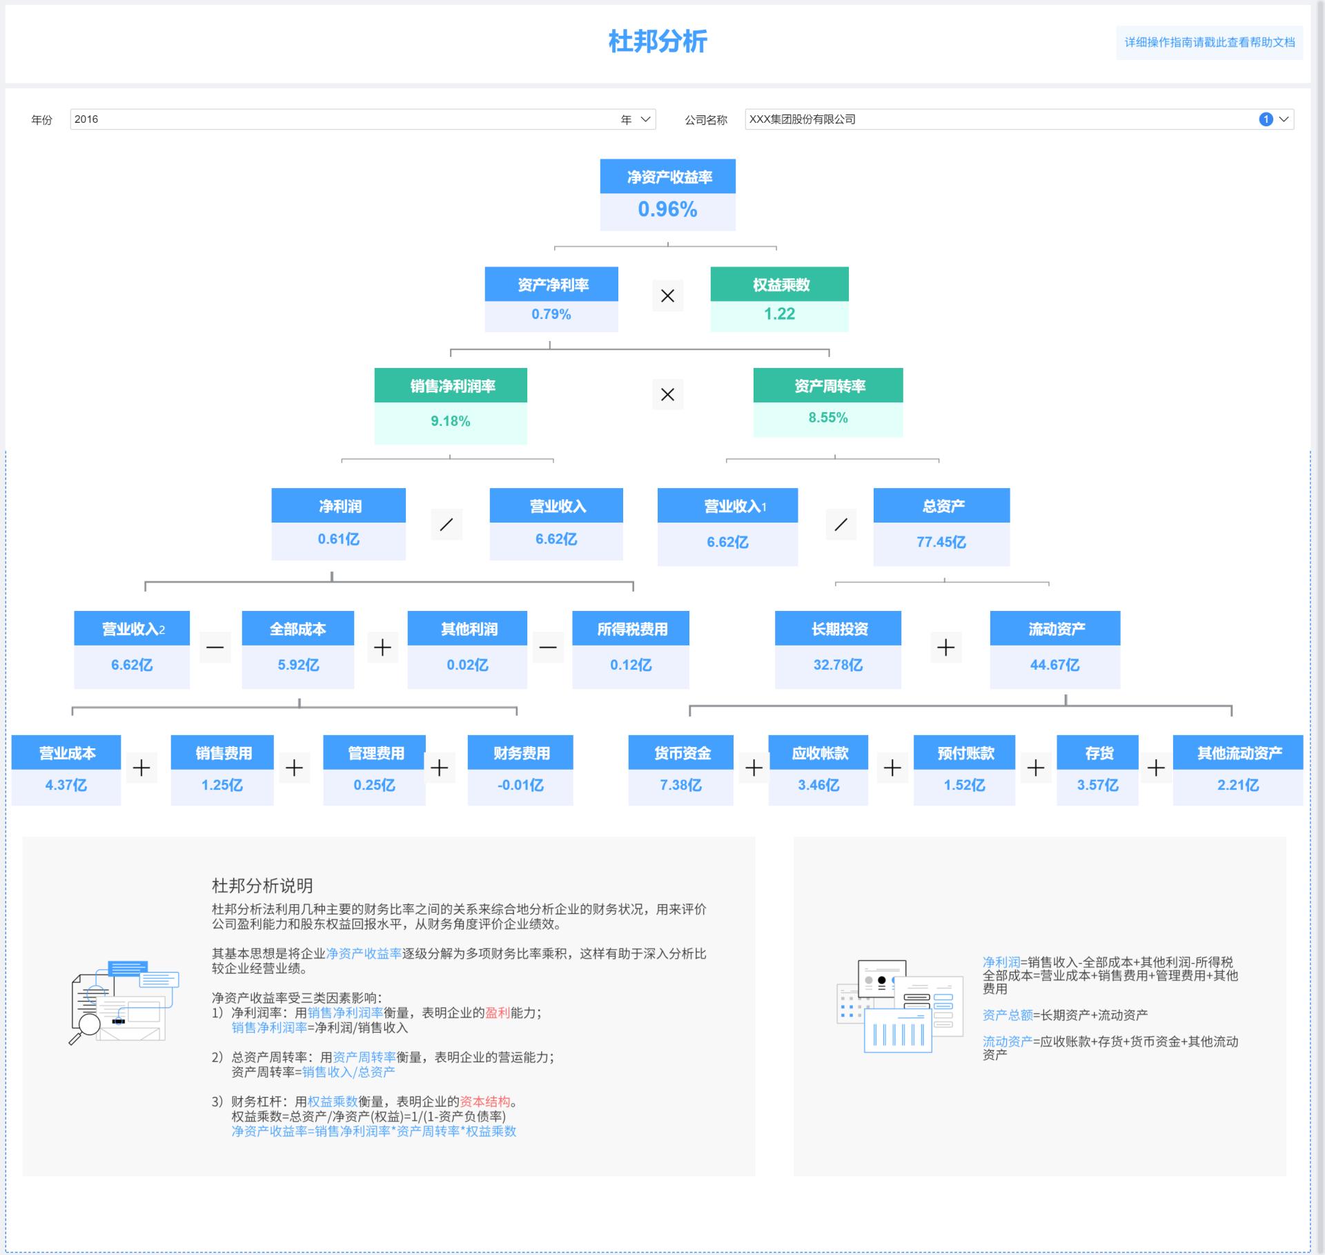Screen dimensions: 1325x1255
Task: Open the 年份 dropdown arrow
Action: point(646,119)
